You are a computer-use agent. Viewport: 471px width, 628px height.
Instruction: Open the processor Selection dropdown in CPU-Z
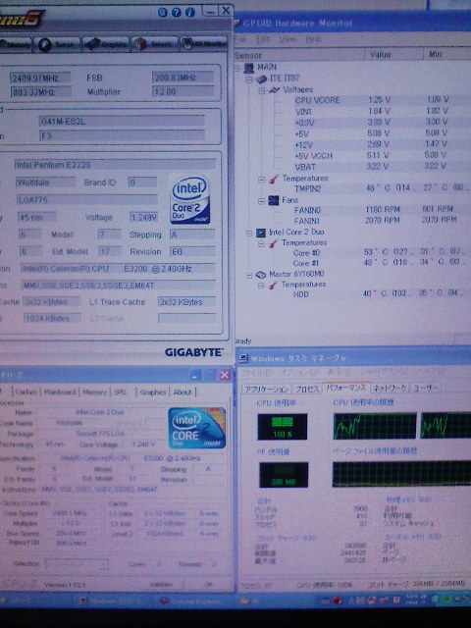pyautogui.click(x=77, y=564)
